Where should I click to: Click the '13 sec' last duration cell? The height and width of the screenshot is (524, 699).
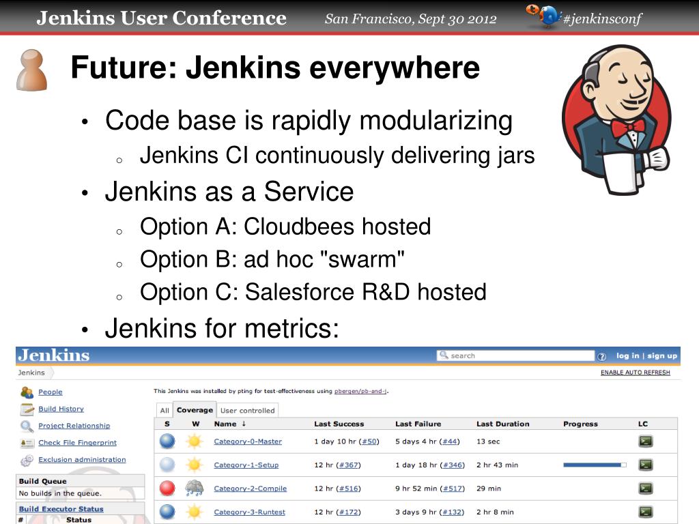point(488,441)
